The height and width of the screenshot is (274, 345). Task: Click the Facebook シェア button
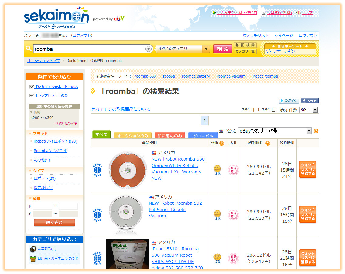309,101
